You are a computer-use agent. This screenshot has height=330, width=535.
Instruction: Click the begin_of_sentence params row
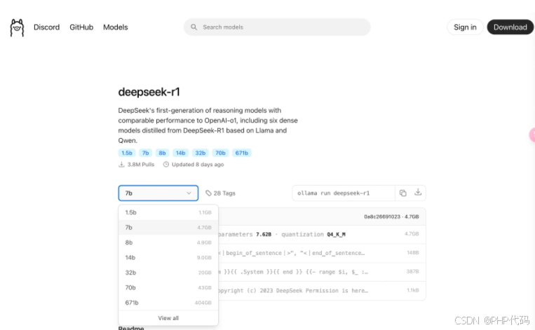[x=322, y=253]
